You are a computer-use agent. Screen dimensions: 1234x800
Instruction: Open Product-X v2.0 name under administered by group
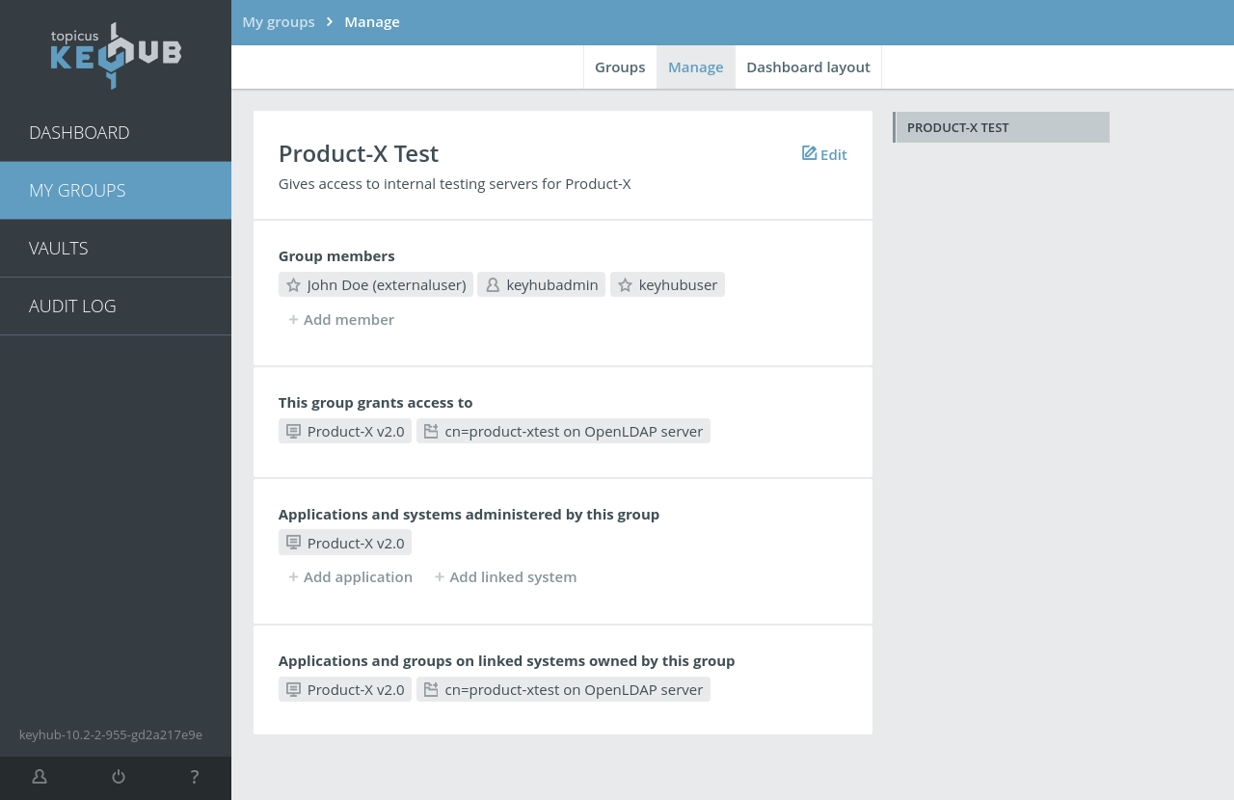click(356, 543)
